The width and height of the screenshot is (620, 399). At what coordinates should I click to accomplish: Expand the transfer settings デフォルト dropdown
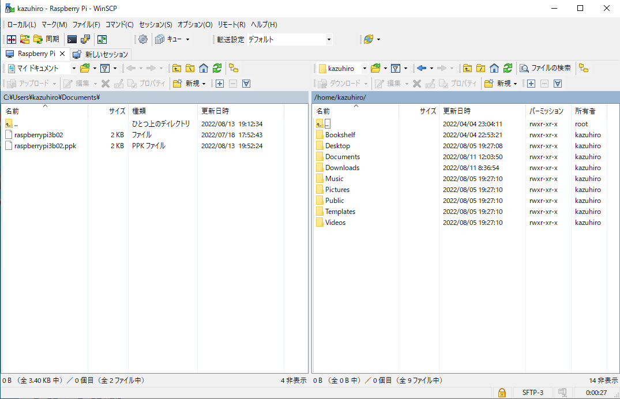(329, 40)
